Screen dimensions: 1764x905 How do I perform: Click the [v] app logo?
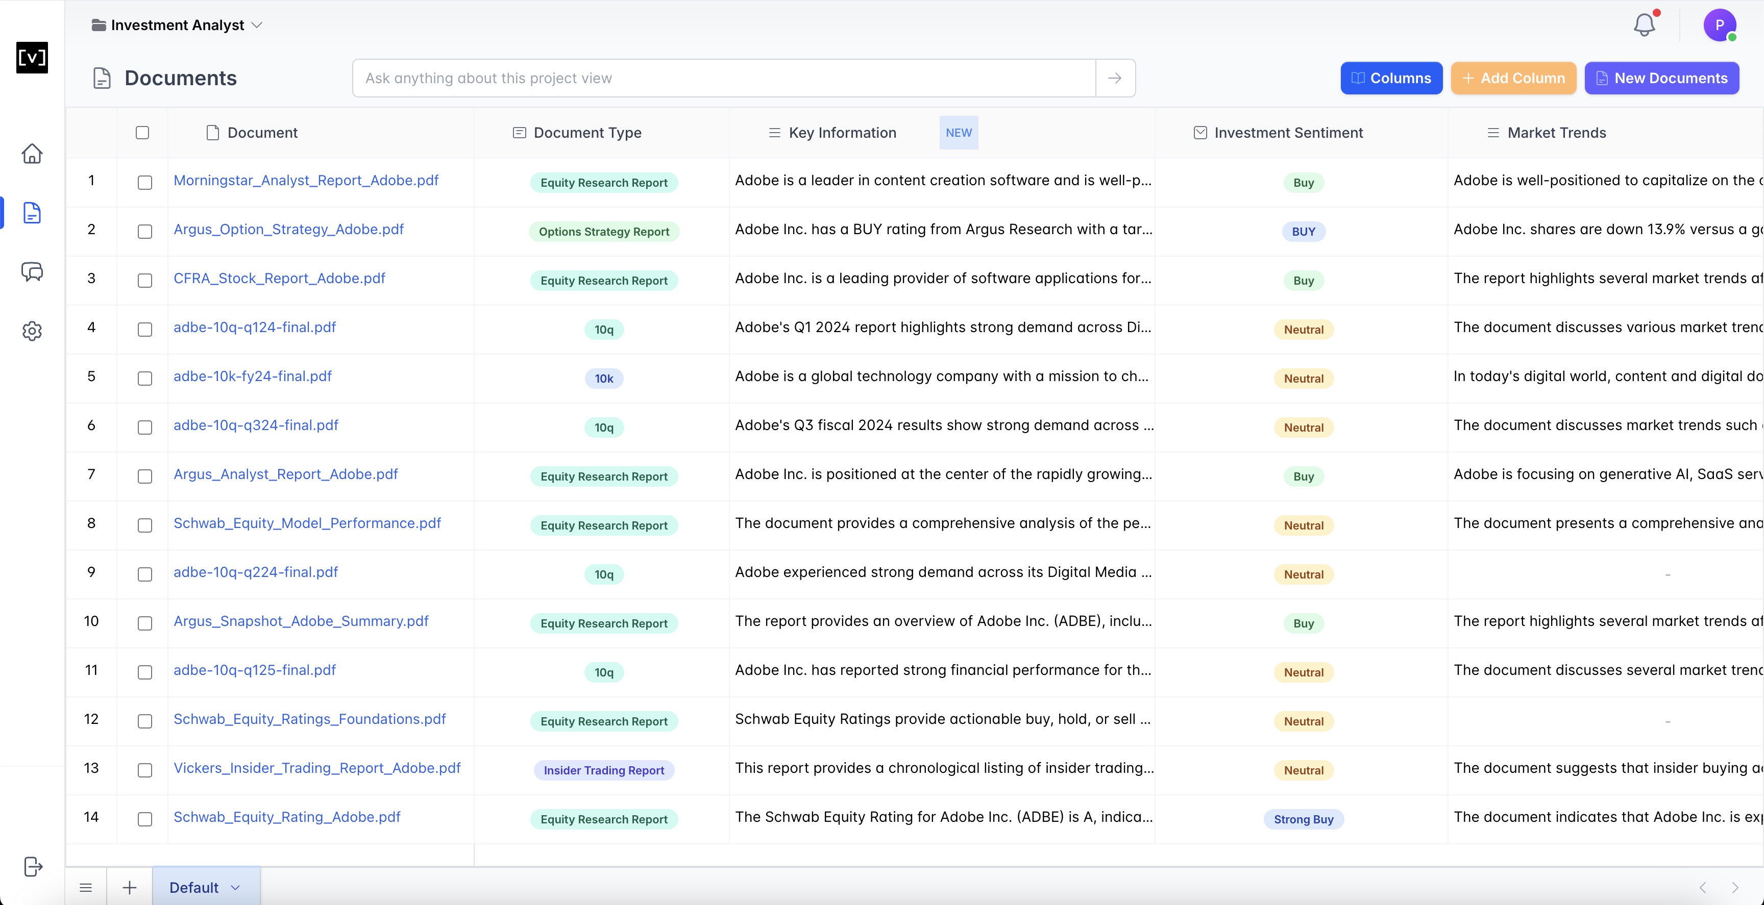[32, 58]
